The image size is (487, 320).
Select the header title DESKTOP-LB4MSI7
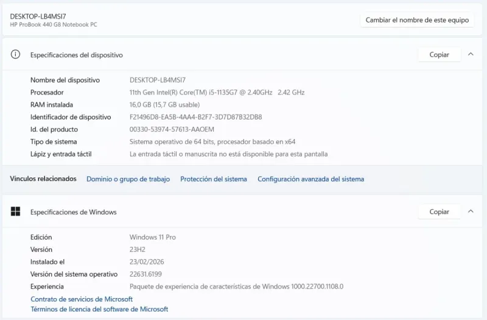point(38,16)
